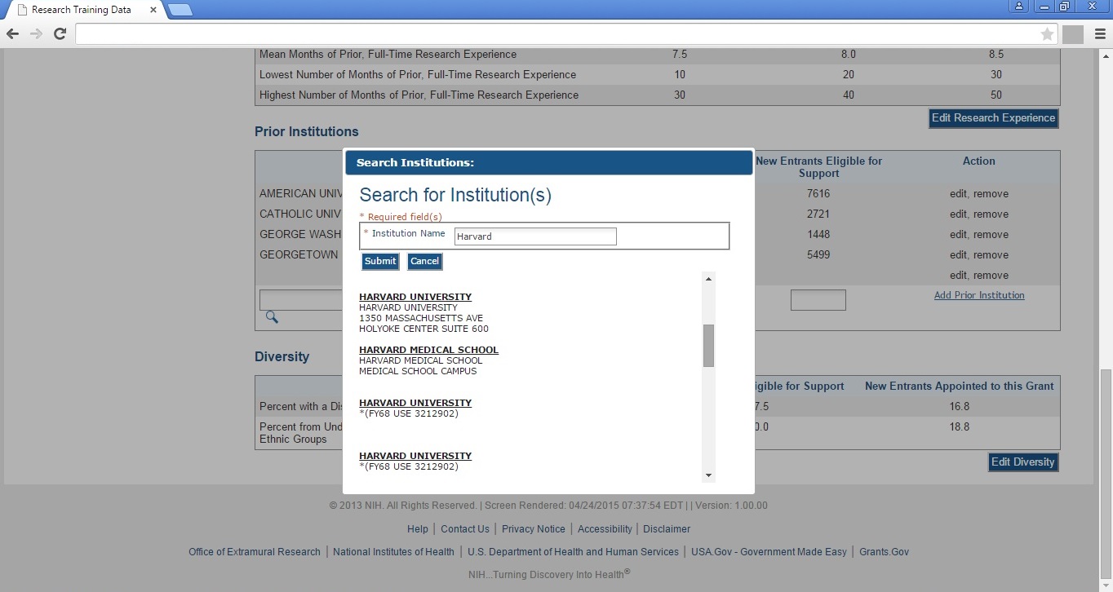1113x592 pixels.
Task: Click the Search for Institution(s) heading
Action: 455,196
